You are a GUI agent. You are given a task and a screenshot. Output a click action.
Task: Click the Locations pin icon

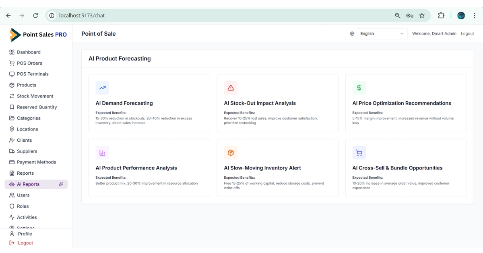click(12, 129)
